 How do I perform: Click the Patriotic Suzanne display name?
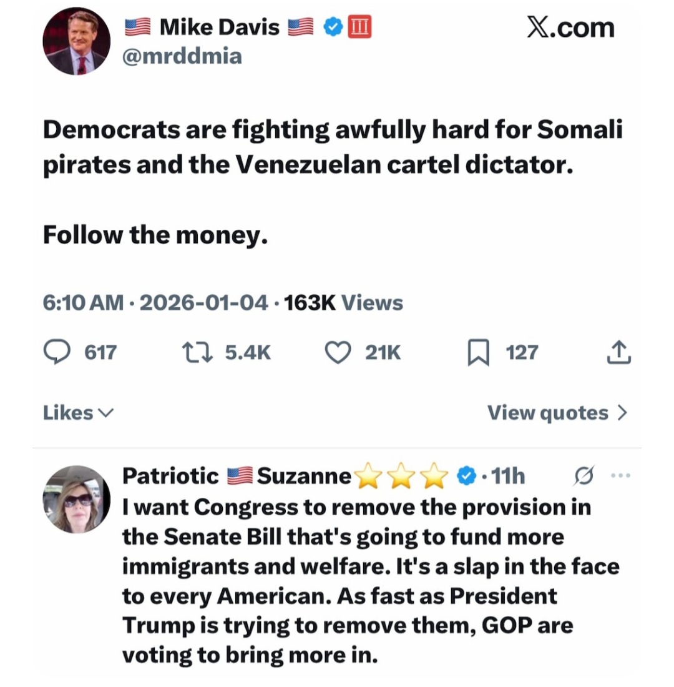click(237, 477)
